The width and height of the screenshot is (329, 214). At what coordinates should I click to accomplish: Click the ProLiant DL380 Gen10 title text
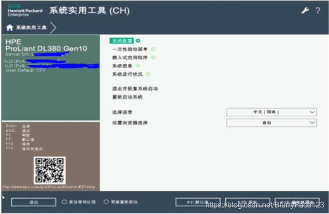click(x=46, y=49)
